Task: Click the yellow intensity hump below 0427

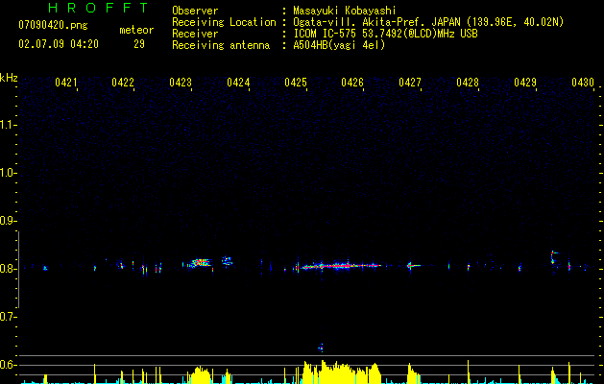Action: pyautogui.click(x=413, y=374)
